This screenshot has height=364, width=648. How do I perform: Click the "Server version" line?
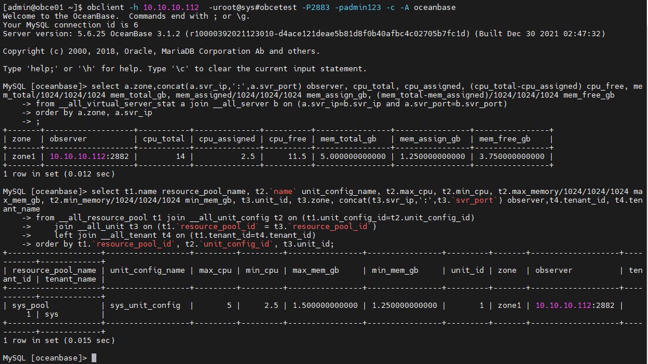(x=304, y=34)
